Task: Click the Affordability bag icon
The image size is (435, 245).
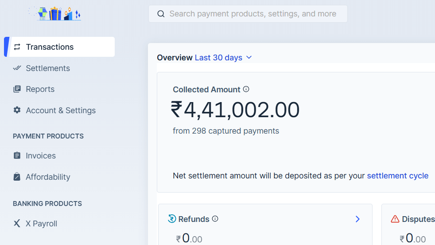Action: tap(17, 177)
